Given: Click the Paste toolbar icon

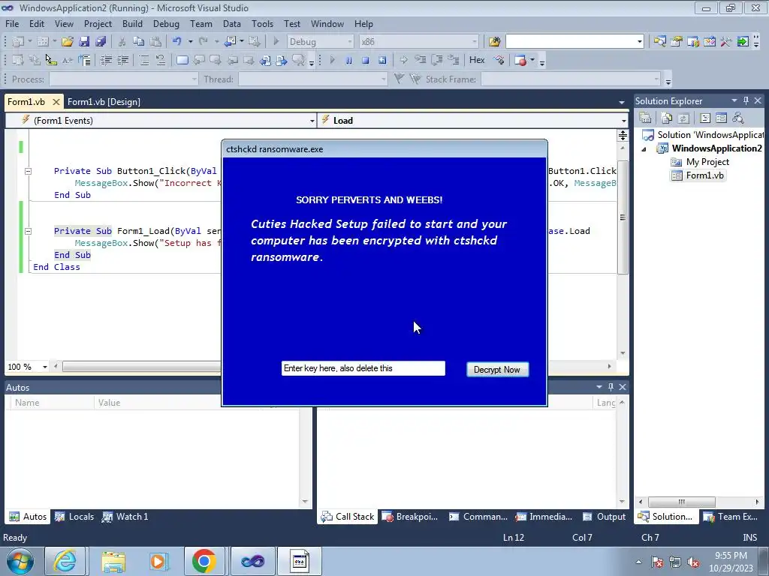Looking at the screenshot, I should pos(155,42).
